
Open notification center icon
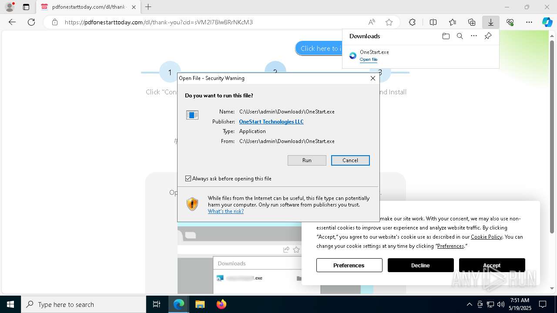543,304
